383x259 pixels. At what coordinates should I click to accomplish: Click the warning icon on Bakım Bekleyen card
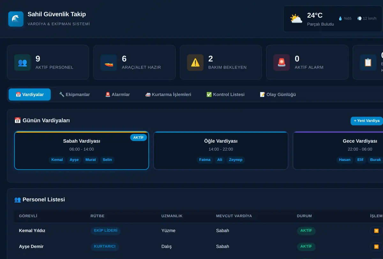(x=195, y=62)
